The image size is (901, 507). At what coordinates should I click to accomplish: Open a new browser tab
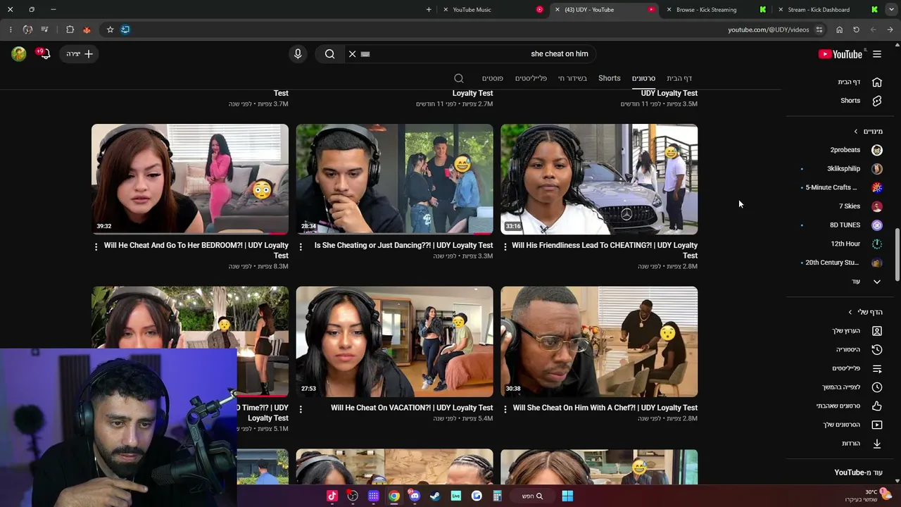click(x=429, y=10)
